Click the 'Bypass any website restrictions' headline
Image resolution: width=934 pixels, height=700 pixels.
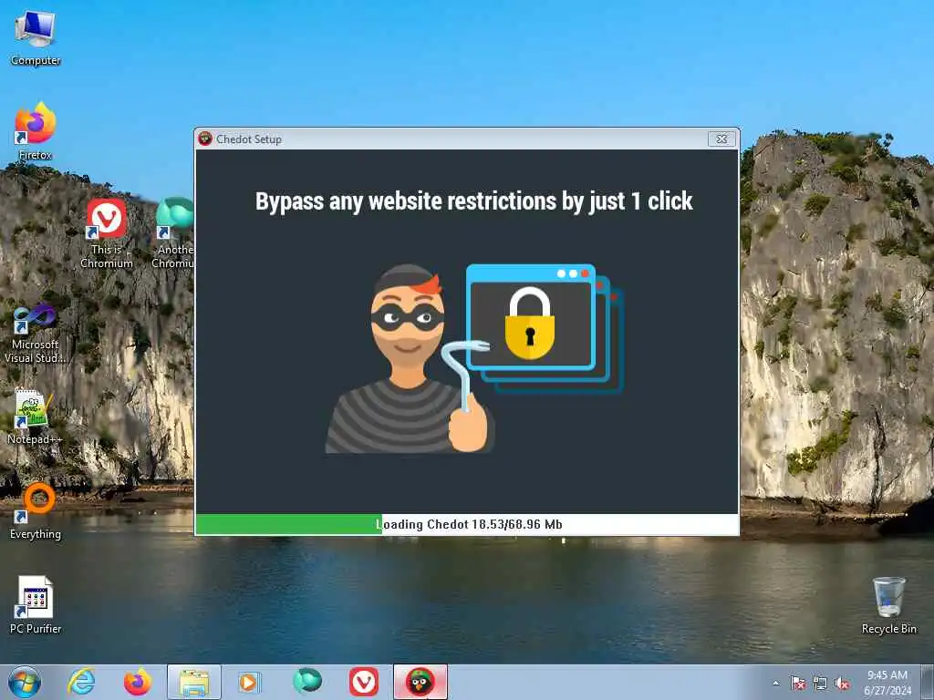(473, 201)
